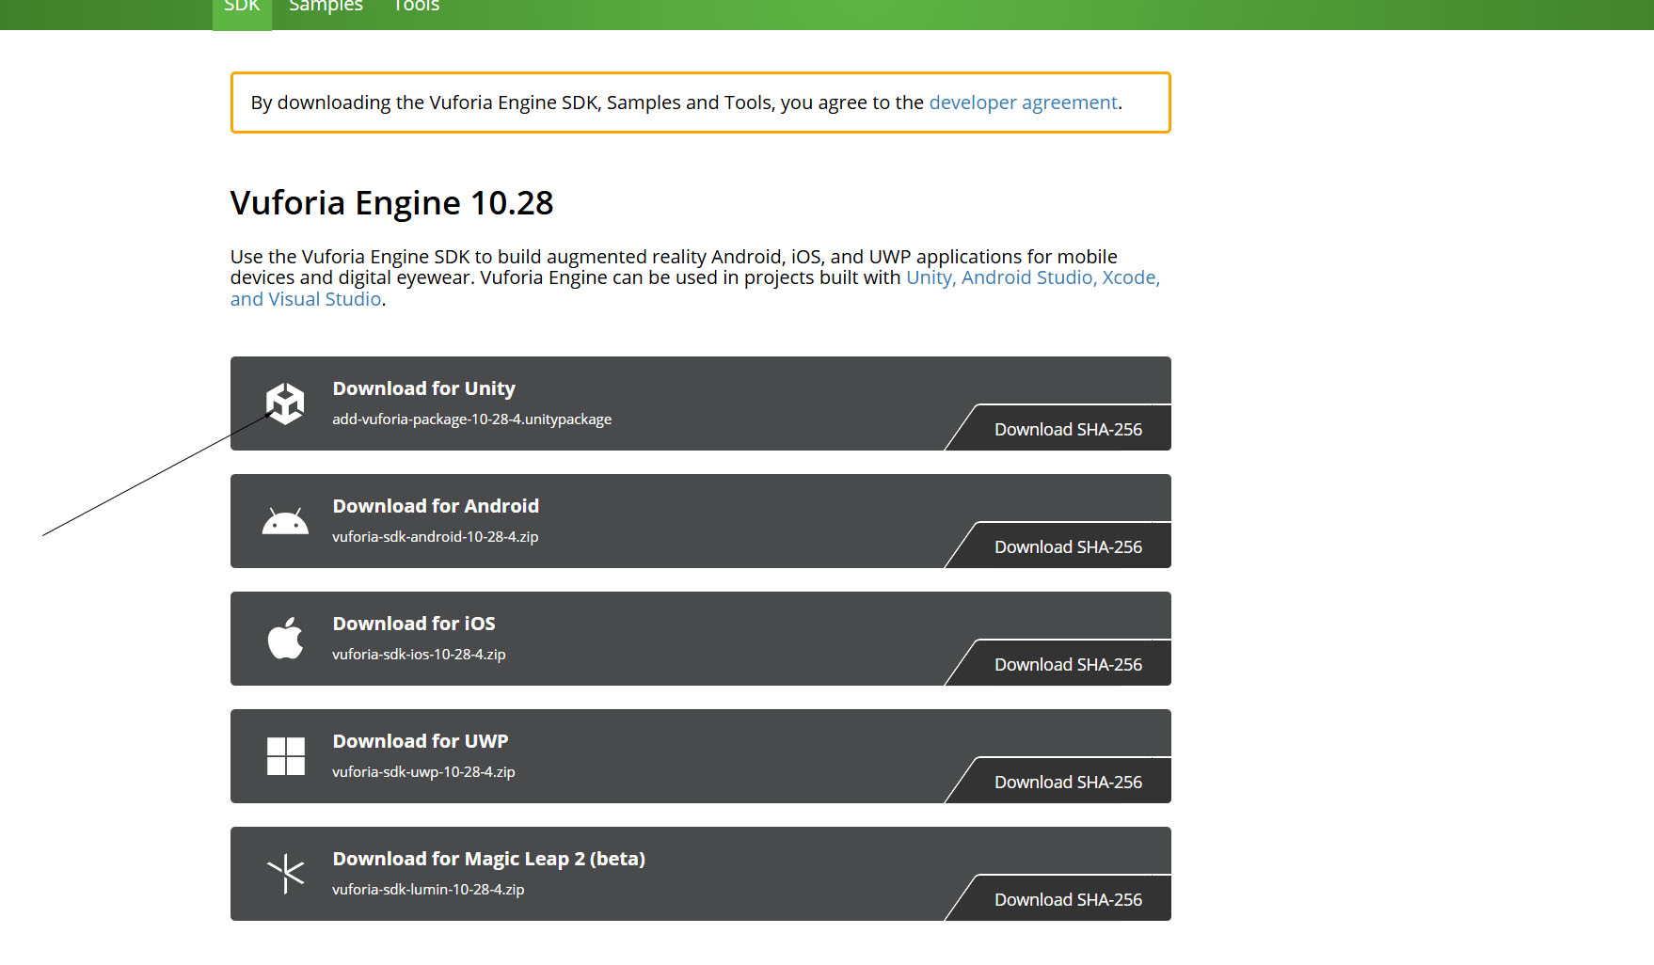Click the Download for Unity heading
This screenshot has height=965, width=1654.
tap(423, 388)
